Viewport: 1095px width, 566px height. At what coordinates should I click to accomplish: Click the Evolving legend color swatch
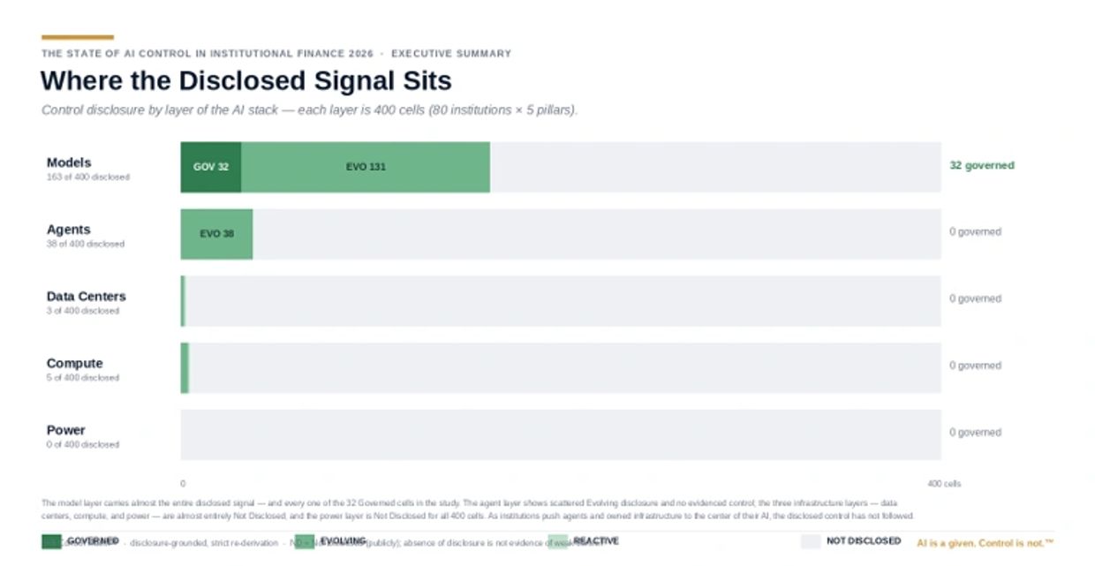click(305, 541)
